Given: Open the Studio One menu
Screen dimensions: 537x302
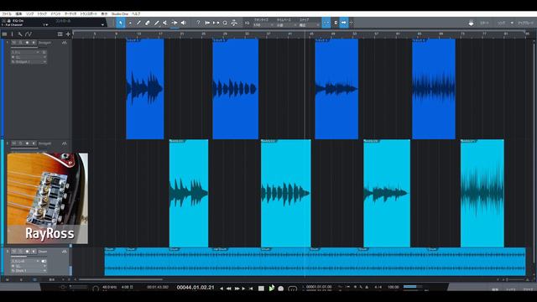Looking at the screenshot, I should click(119, 14).
